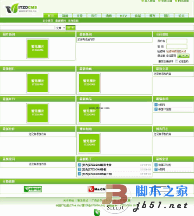
Task: Open the [公告]ITZDCMS功能介绍 post
Action: point(97,174)
